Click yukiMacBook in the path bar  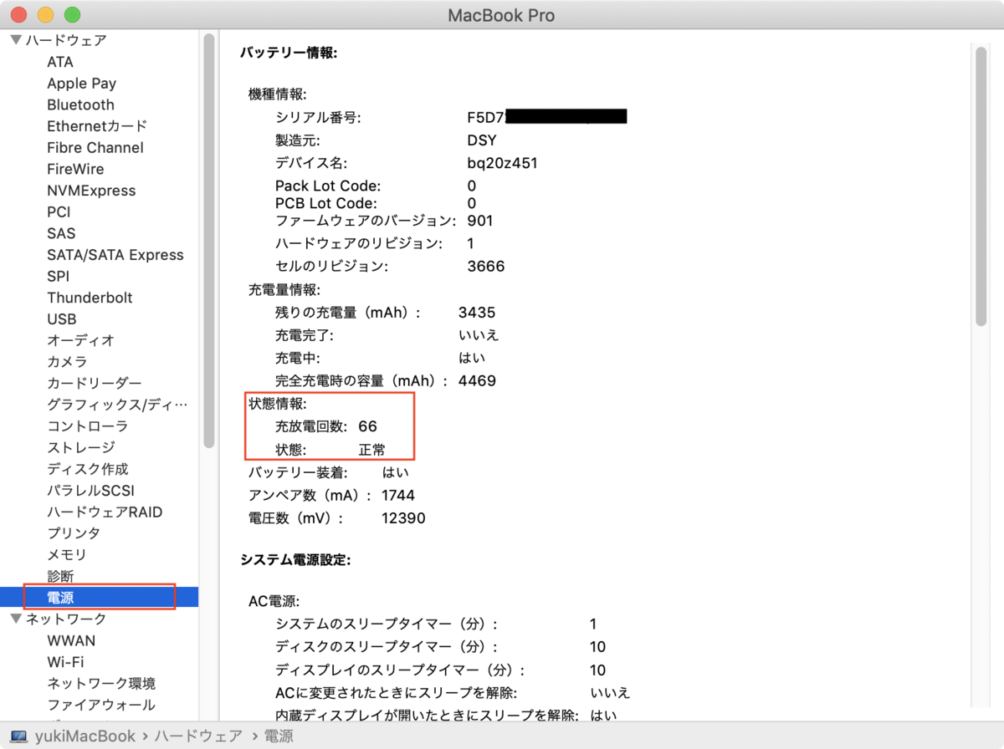tap(85, 736)
